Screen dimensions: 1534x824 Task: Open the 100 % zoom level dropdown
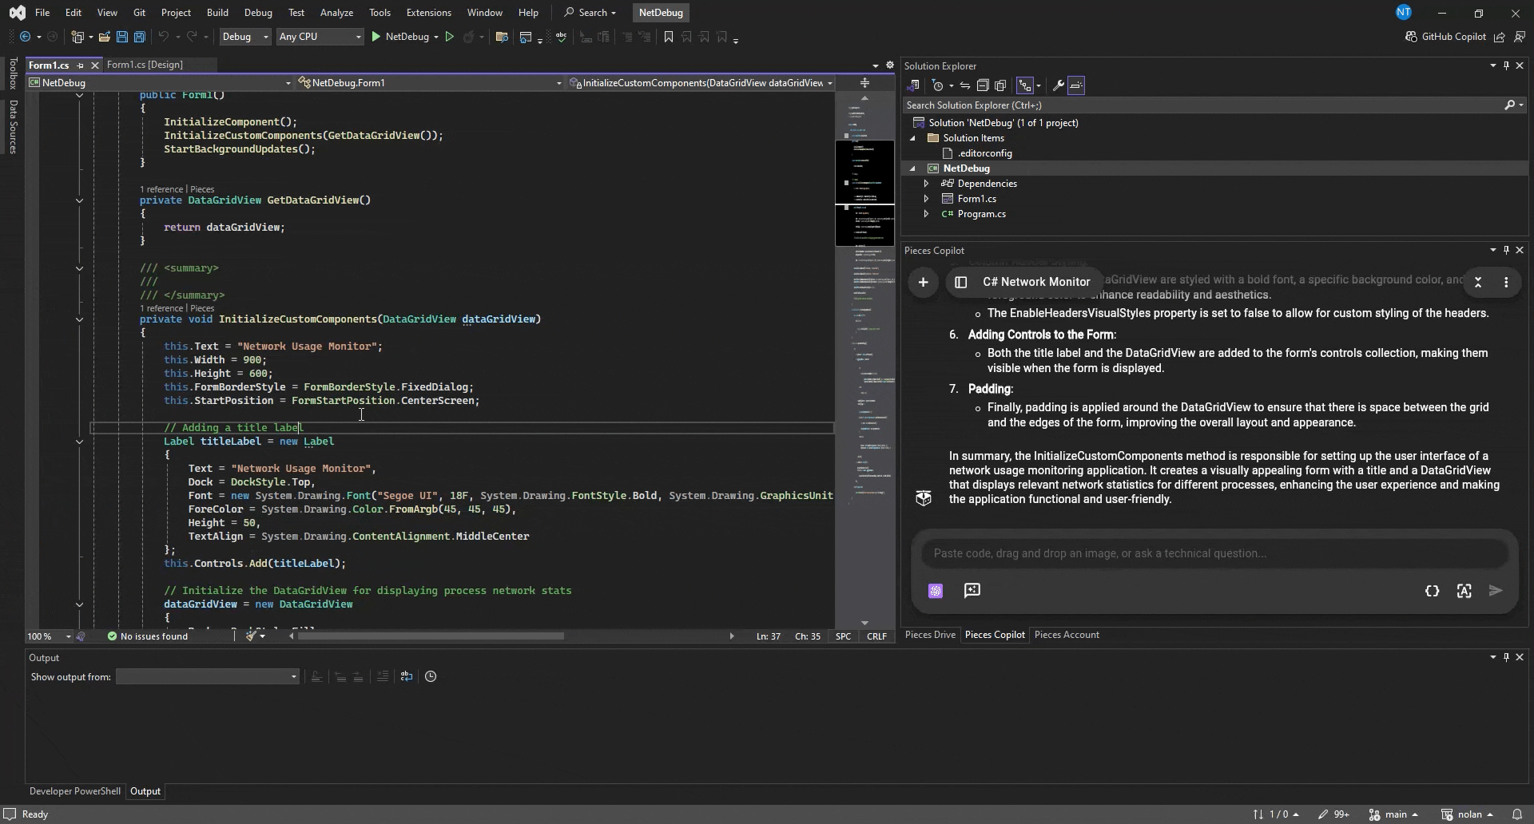click(49, 636)
